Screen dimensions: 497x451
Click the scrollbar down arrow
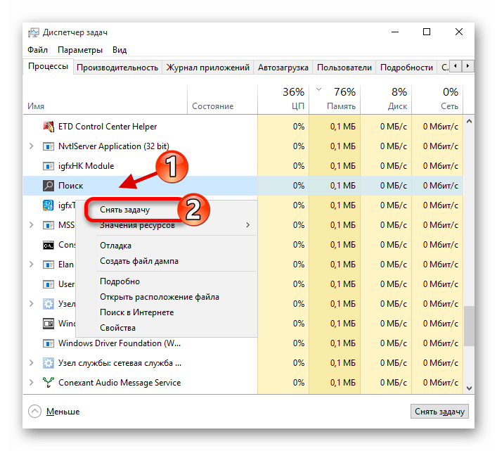click(x=469, y=388)
